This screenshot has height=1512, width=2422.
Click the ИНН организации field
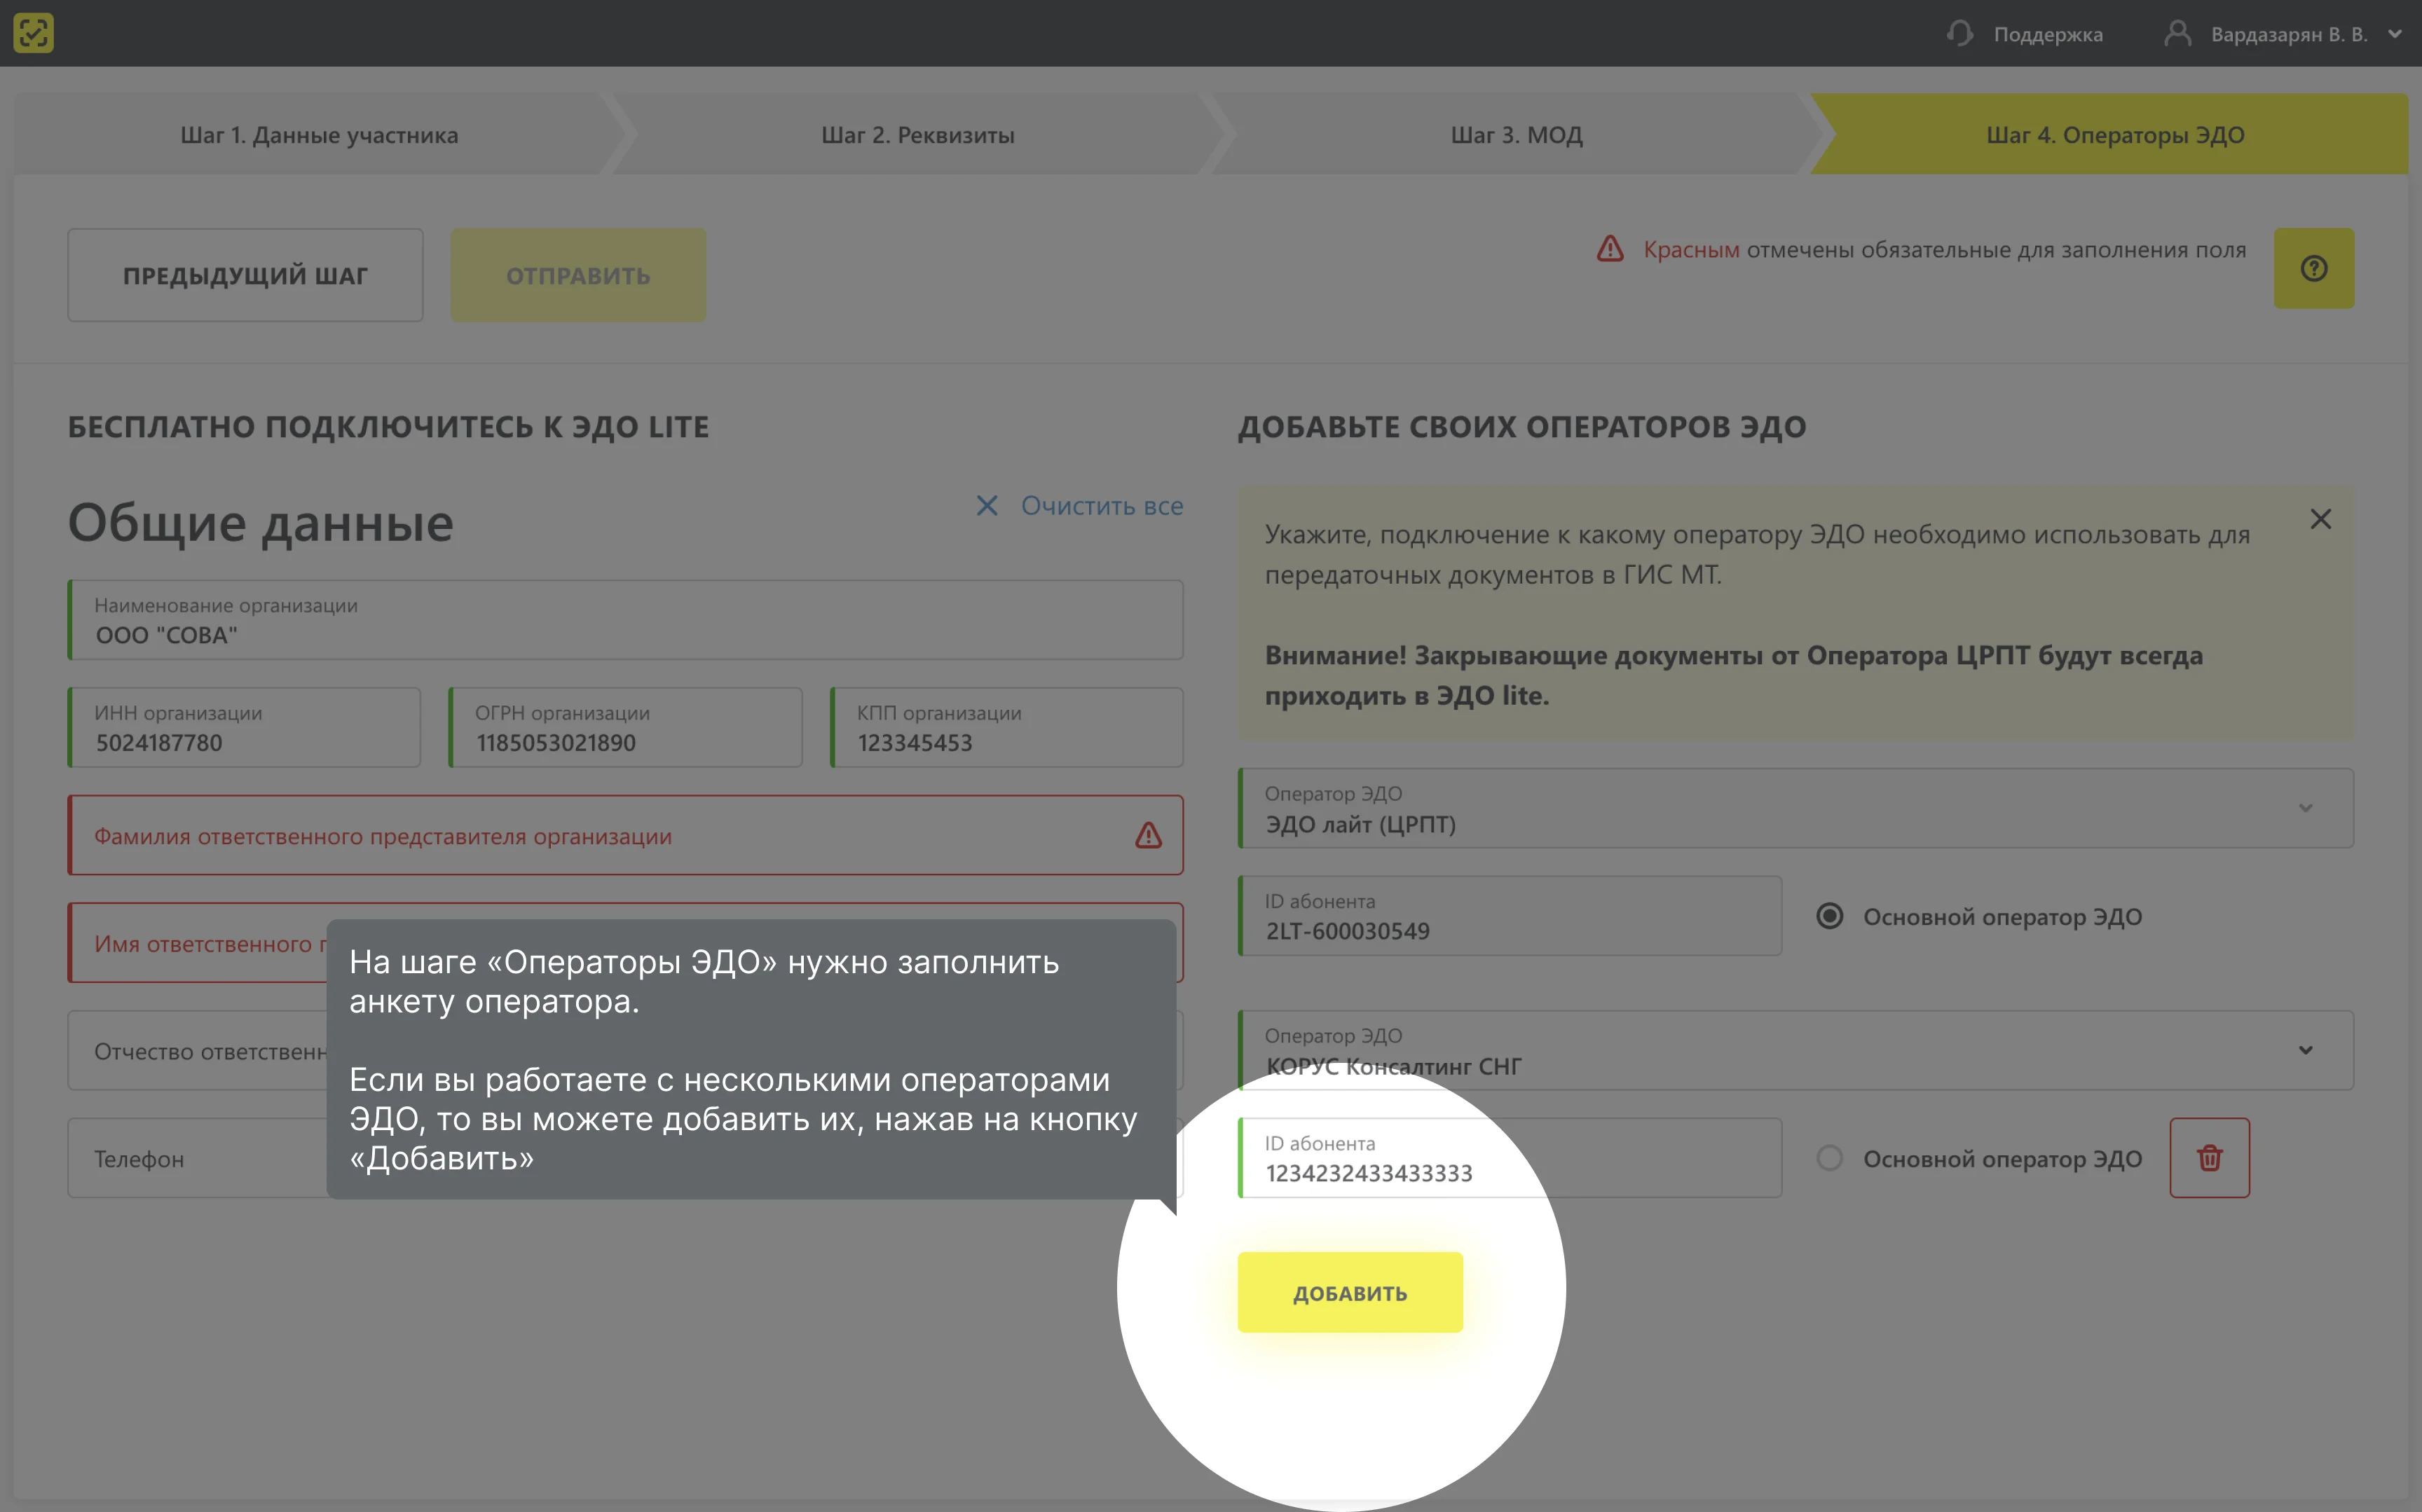[244, 727]
